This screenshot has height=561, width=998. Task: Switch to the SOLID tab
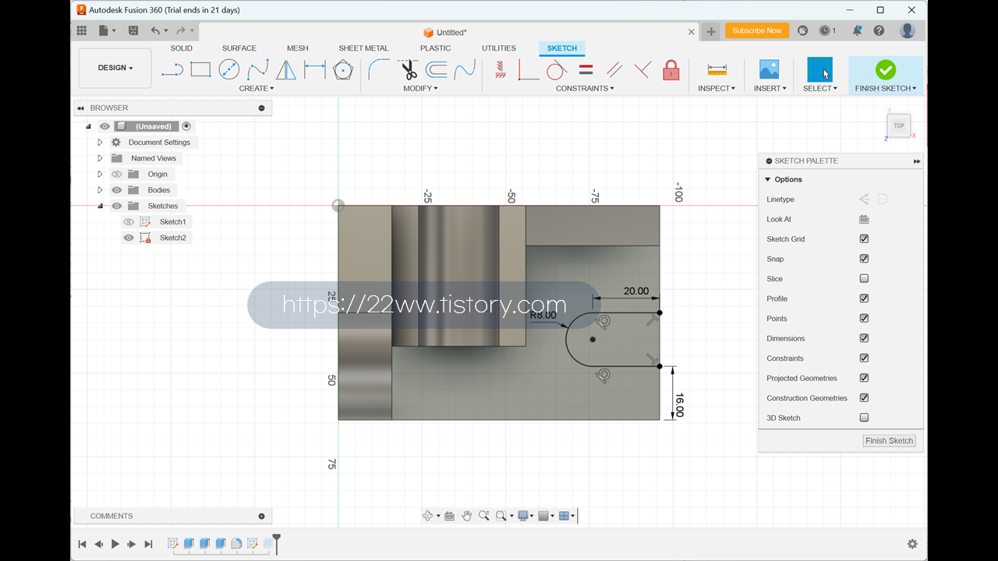click(182, 48)
